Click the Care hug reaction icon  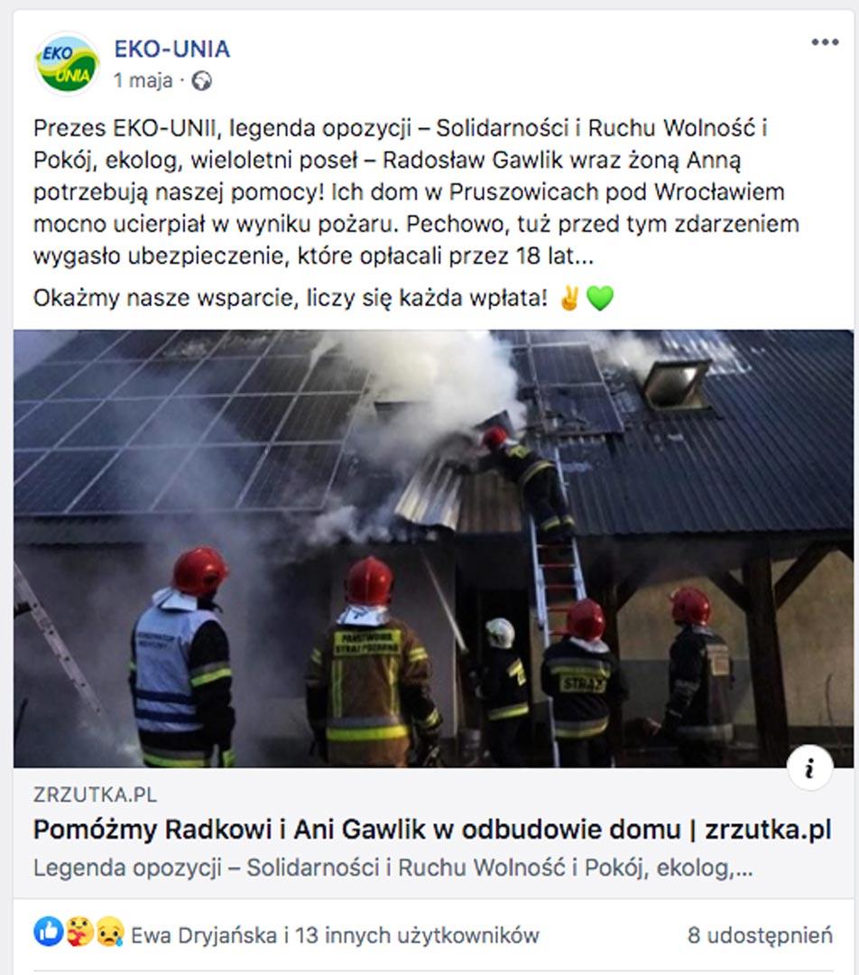click(x=79, y=932)
